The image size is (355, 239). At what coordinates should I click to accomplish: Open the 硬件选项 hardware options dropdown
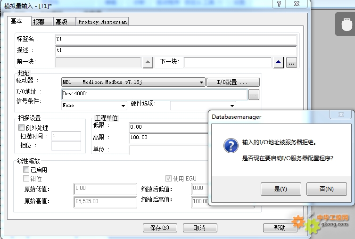click(x=203, y=106)
